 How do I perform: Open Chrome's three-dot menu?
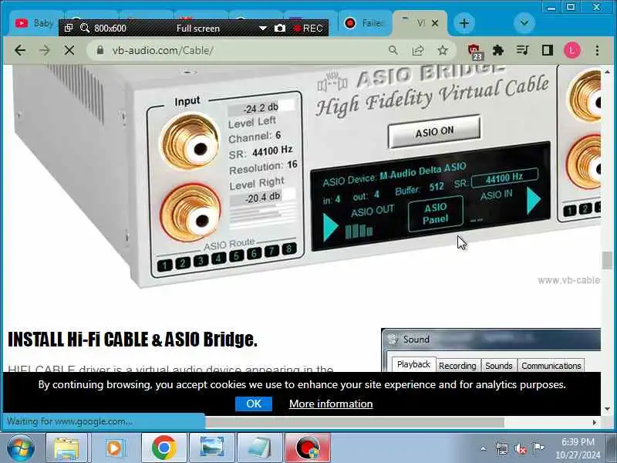pos(597,50)
